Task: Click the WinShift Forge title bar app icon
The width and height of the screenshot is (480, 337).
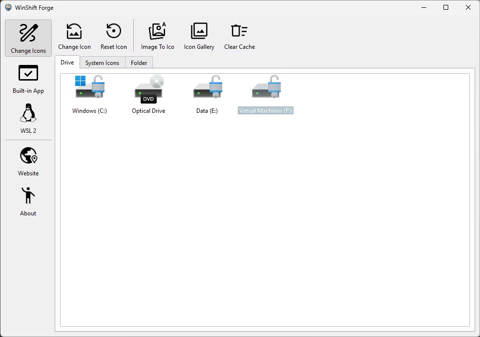Action: [8, 7]
